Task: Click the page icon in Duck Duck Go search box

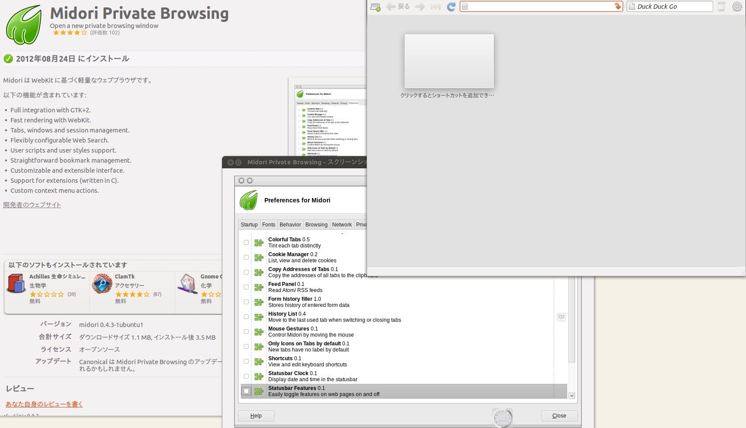Action: [x=631, y=6]
